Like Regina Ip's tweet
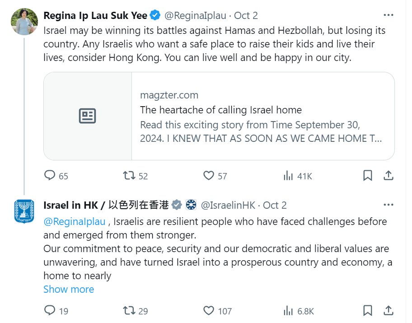The image size is (412, 323). pos(209,176)
